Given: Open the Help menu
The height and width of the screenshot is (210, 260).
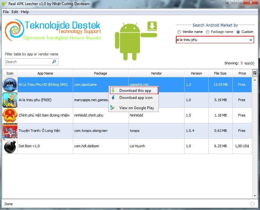Looking at the screenshot, I should [25, 12].
